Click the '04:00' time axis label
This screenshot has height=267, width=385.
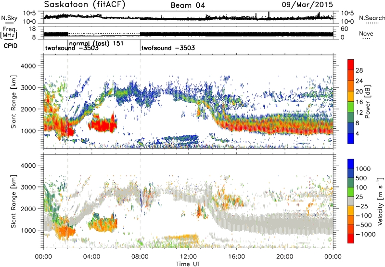(92, 257)
